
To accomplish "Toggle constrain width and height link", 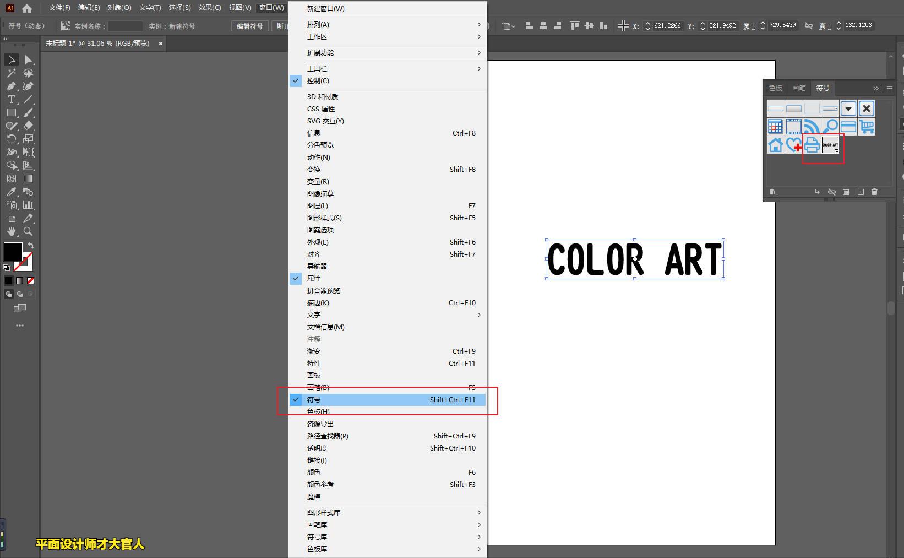I will pyautogui.click(x=809, y=25).
